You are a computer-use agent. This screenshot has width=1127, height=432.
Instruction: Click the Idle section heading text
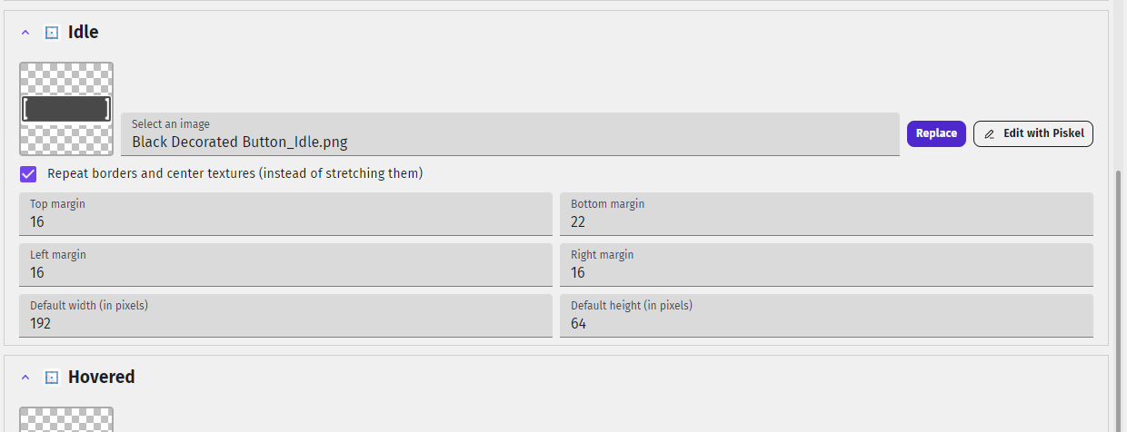pos(84,33)
